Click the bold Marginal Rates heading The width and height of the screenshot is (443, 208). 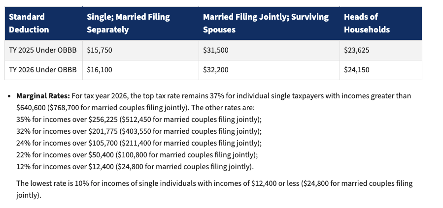coord(43,96)
